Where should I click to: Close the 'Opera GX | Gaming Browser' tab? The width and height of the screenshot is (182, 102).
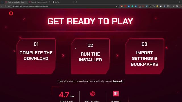click(x=49, y=2)
